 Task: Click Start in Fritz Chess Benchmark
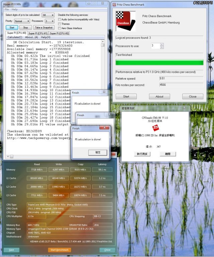click(126, 97)
